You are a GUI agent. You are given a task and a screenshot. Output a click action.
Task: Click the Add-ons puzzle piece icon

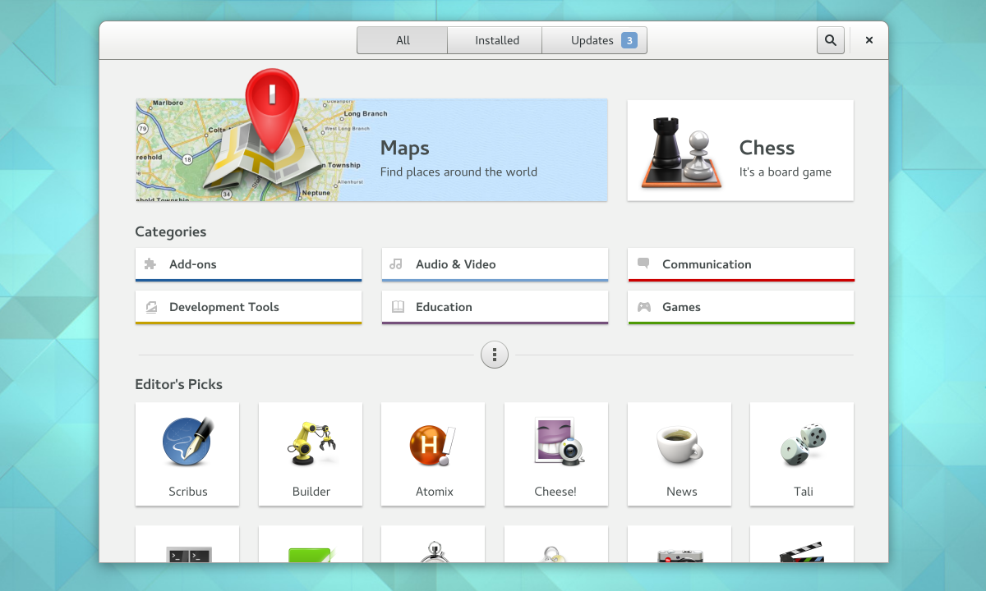coord(150,264)
